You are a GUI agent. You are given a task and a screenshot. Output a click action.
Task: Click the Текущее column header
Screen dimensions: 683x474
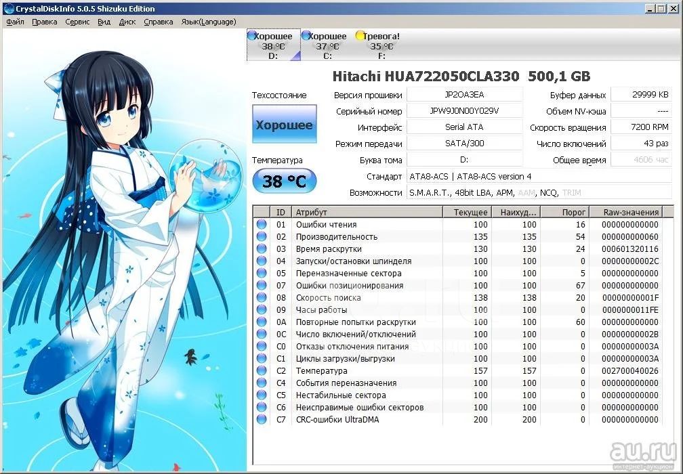coord(468,212)
